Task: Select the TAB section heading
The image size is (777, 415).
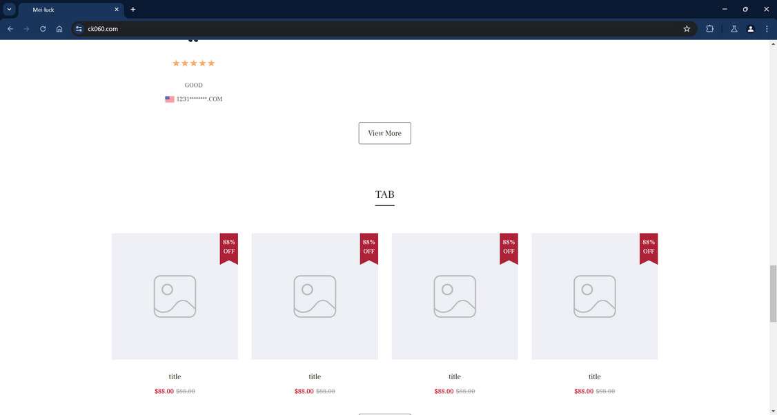Action: (384, 194)
